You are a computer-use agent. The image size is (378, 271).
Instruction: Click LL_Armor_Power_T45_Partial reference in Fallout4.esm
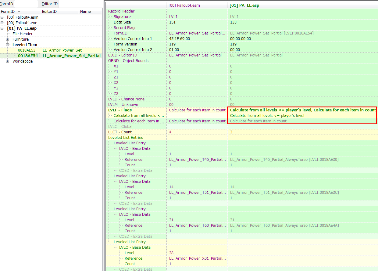(198, 159)
